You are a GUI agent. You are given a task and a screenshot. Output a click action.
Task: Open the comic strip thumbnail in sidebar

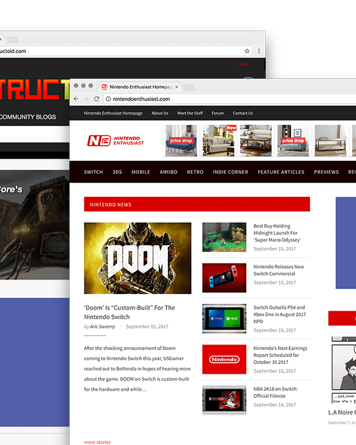point(344,370)
